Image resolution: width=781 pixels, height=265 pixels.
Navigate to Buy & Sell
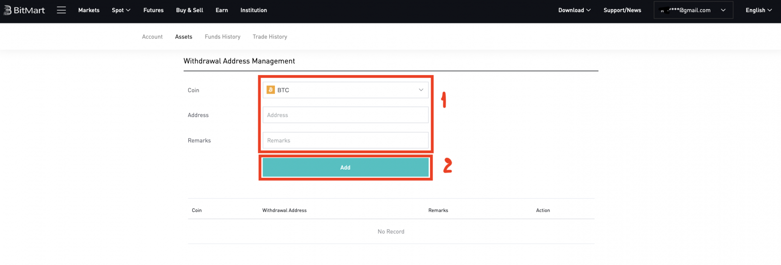(x=189, y=10)
